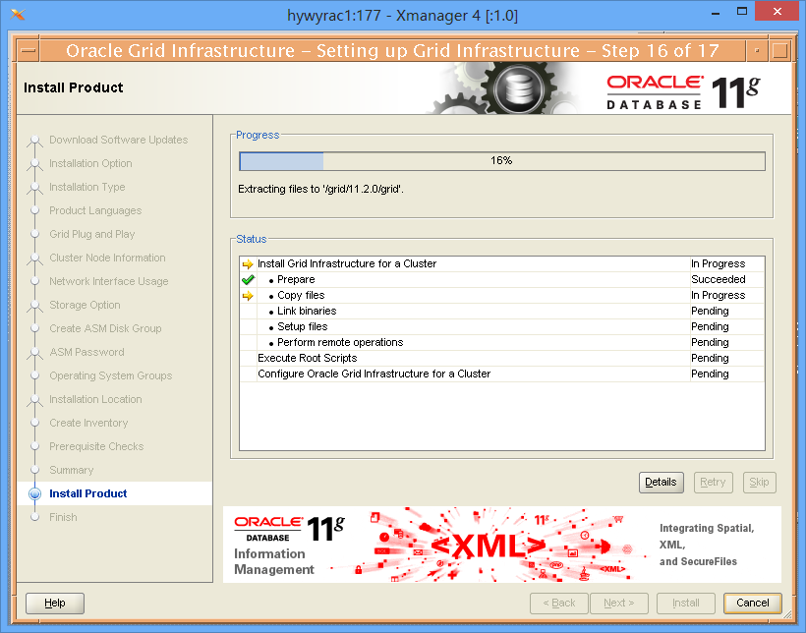The width and height of the screenshot is (806, 633).
Task: Click the installer window maximize square button
Action: tap(779, 51)
